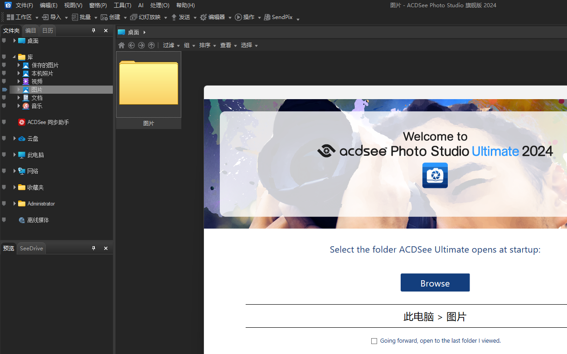This screenshot has height=354, width=567.
Task: Select 此电脑 in folder tree
Action: pyautogui.click(x=31, y=155)
